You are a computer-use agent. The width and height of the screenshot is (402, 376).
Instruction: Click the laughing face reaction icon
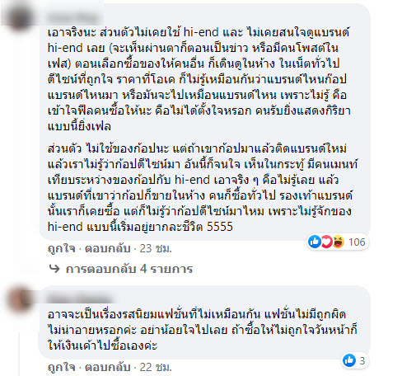point(339,242)
